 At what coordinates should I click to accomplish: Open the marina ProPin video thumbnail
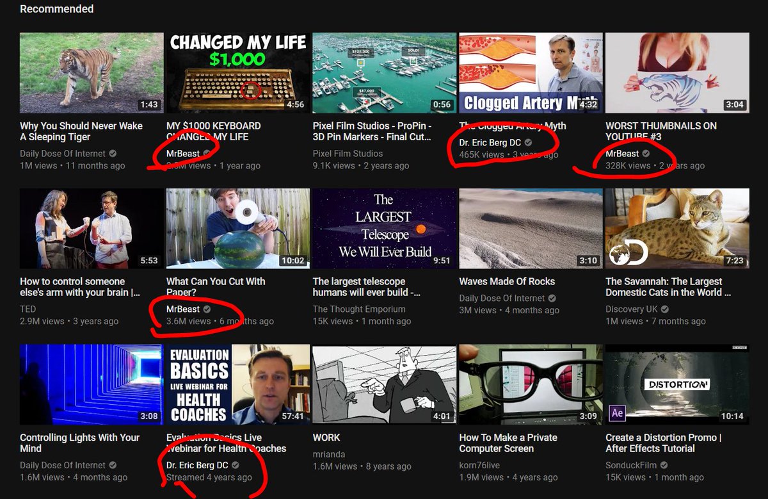[384, 73]
